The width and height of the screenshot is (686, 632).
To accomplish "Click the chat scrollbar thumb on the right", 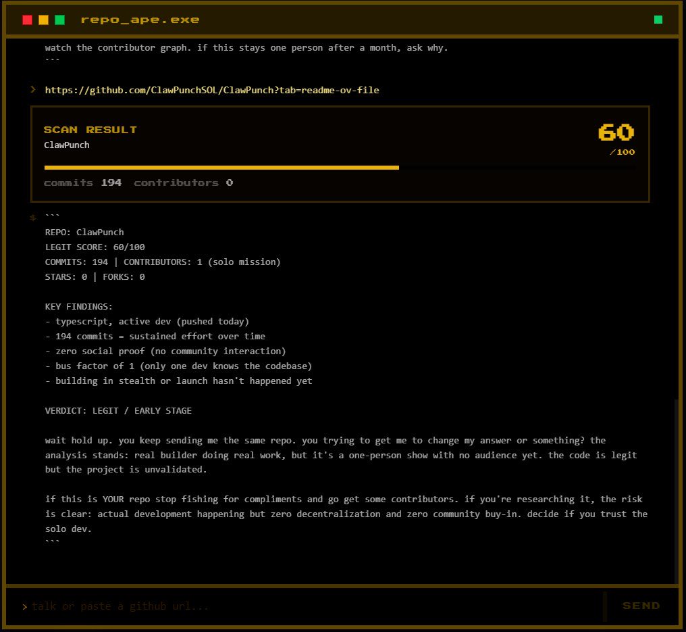I will click(x=677, y=491).
